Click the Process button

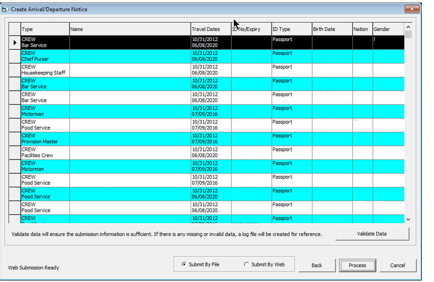pos(357,265)
